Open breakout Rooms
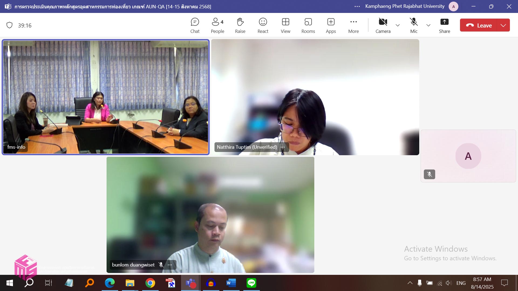The image size is (518, 291). click(x=308, y=26)
